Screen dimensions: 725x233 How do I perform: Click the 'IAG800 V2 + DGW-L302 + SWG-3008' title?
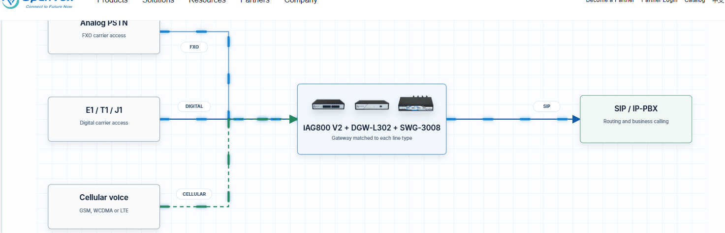point(372,128)
